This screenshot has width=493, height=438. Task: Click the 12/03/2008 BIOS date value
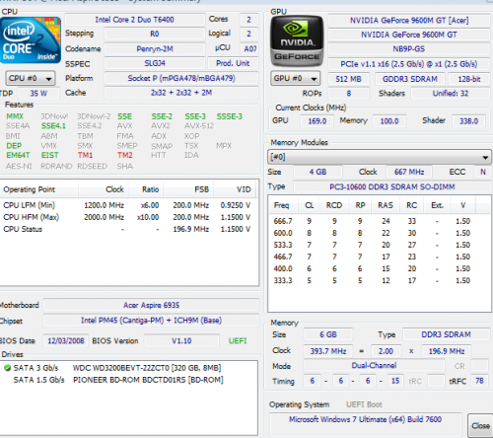click(x=66, y=340)
